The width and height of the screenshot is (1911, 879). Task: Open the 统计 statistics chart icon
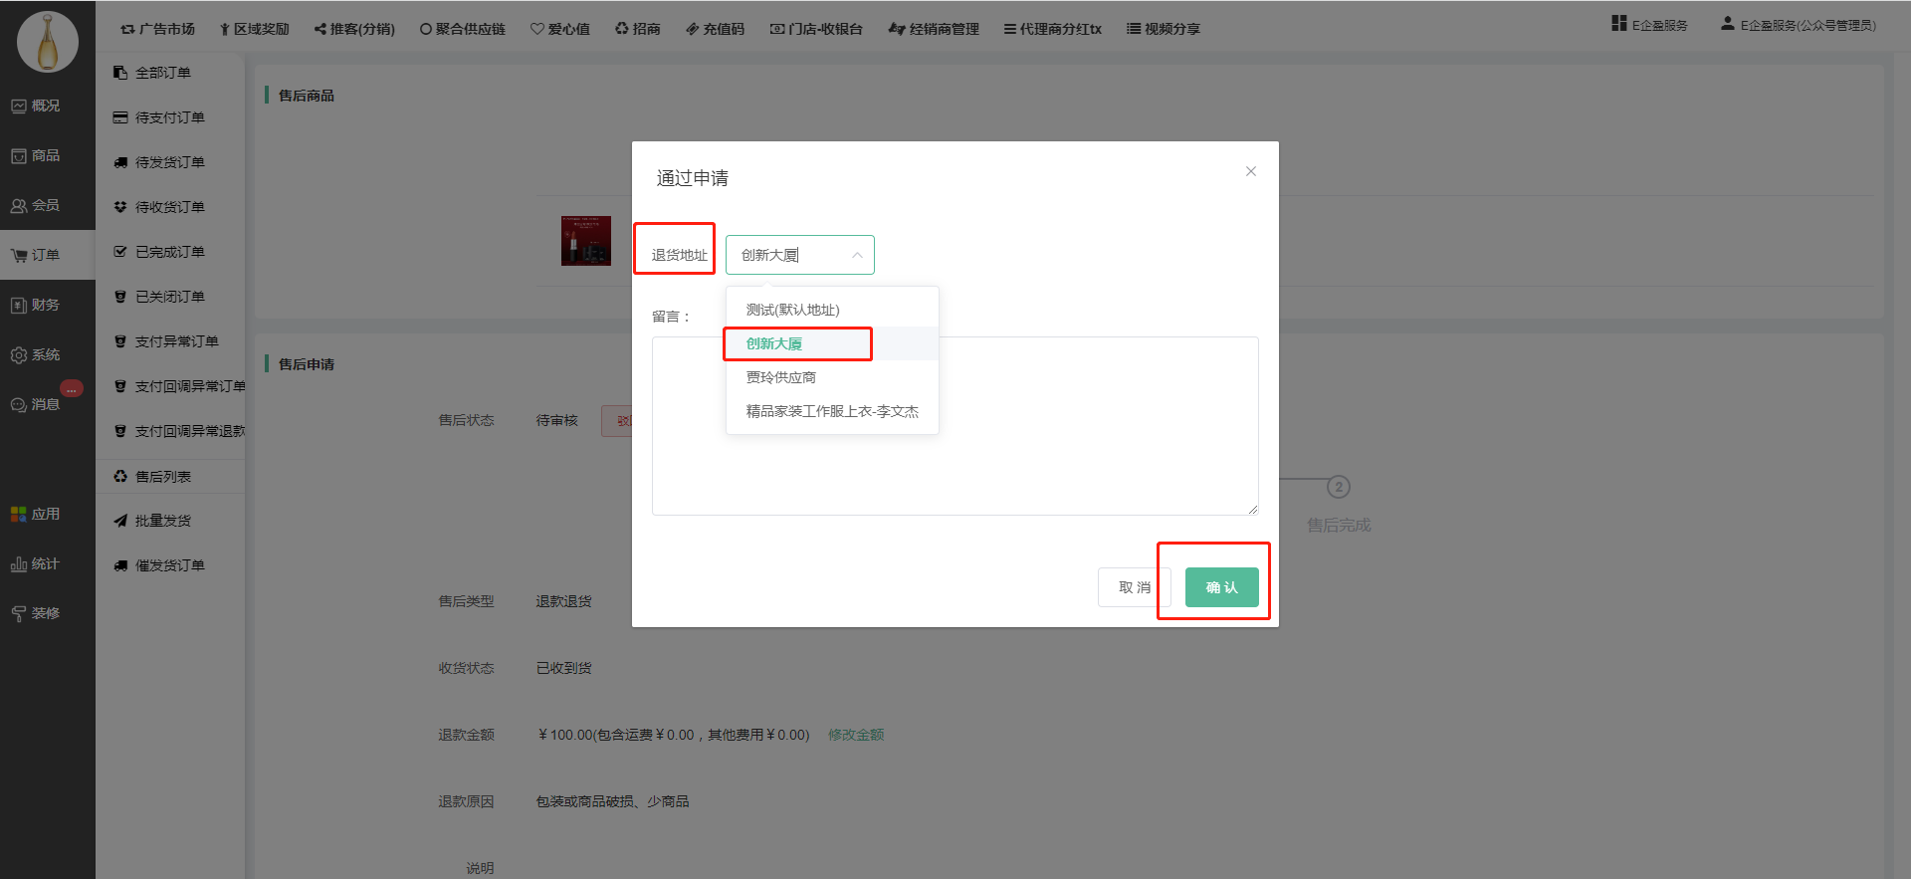[19, 564]
